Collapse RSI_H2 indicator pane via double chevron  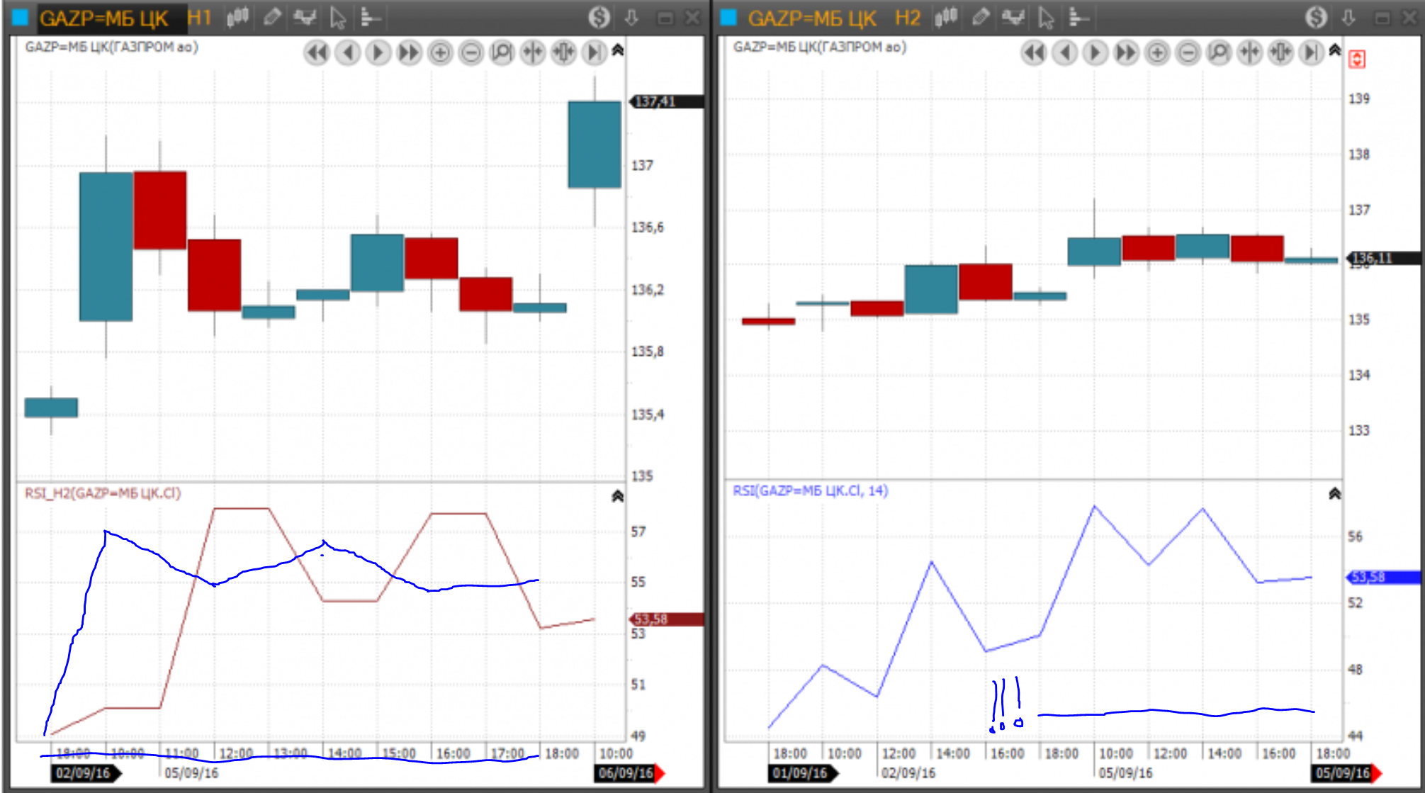tap(618, 496)
